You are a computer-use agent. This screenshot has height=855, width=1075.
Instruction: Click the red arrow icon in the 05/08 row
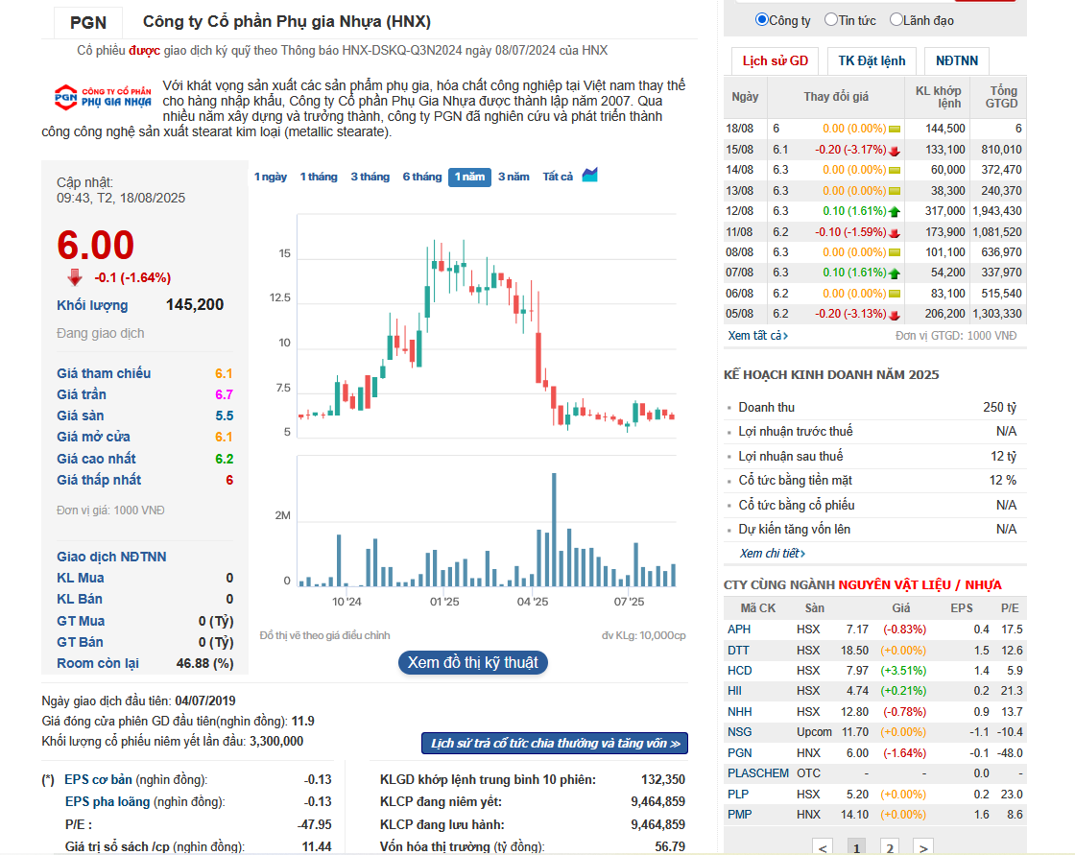(894, 314)
